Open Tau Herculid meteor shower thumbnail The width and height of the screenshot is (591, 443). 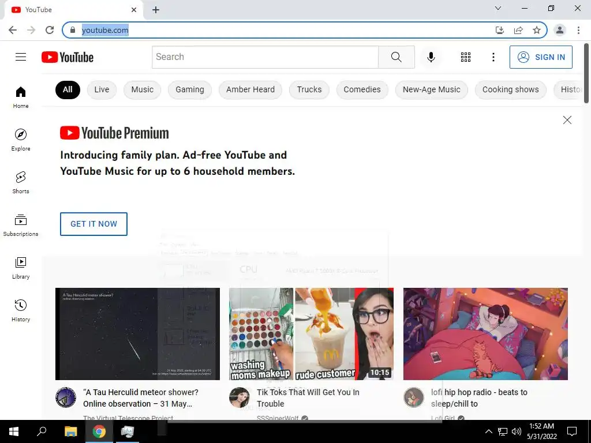pos(137,334)
